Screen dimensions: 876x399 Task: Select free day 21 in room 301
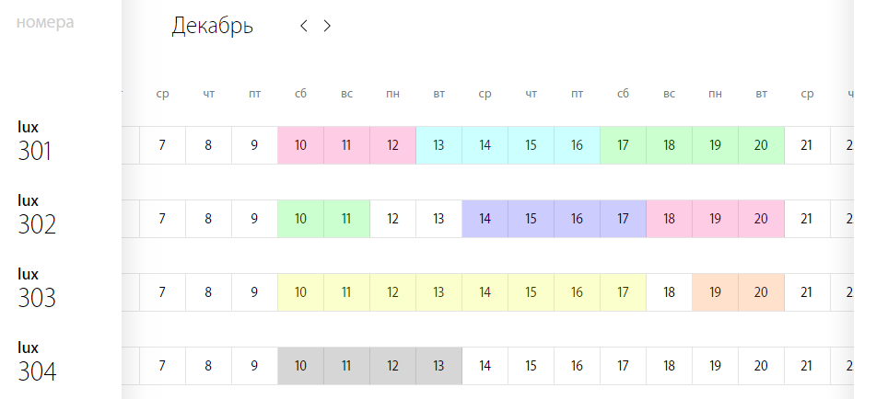(807, 145)
